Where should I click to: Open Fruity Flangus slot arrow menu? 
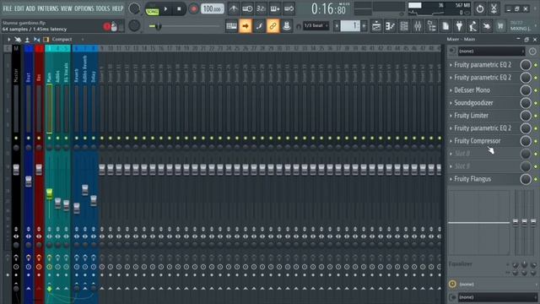pyautogui.click(x=451, y=179)
